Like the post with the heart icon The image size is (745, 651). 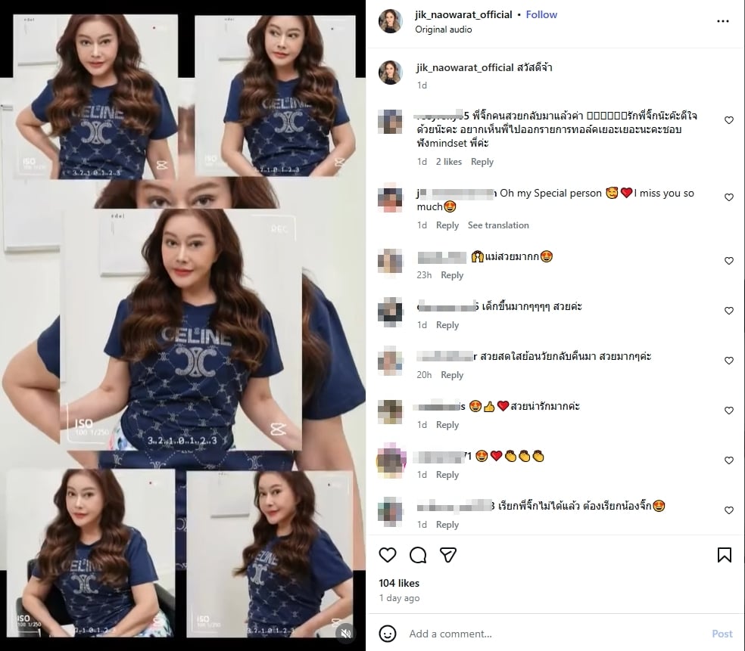(x=388, y=555)
